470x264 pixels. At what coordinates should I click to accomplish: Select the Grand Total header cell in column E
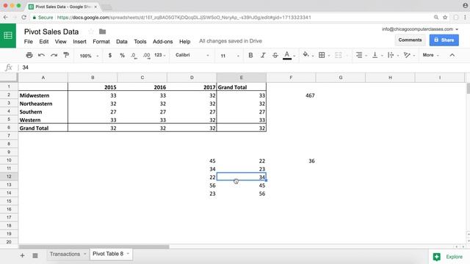pos(242,87)
